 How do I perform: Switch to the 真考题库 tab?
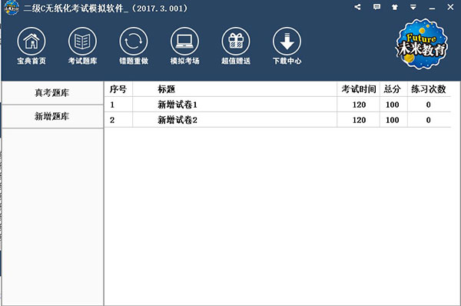(x=52, y=93)
